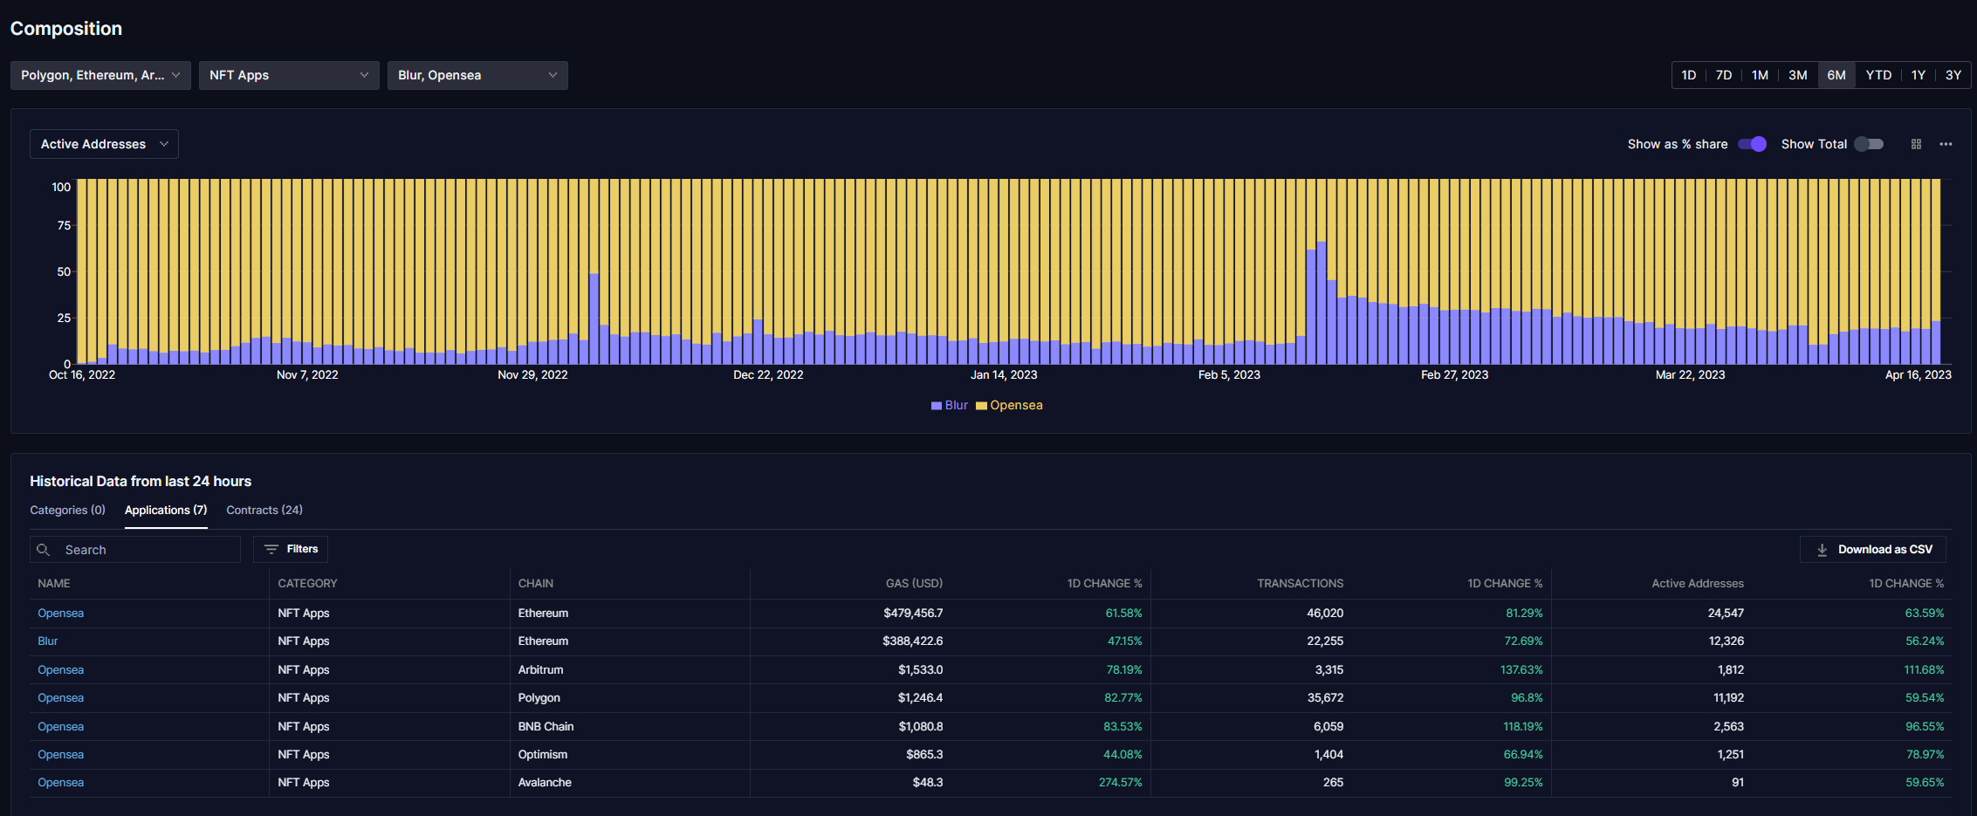This screenshot has height=816, width=1977.
Task: Select the YTD time range
Action: [1878, 75]
